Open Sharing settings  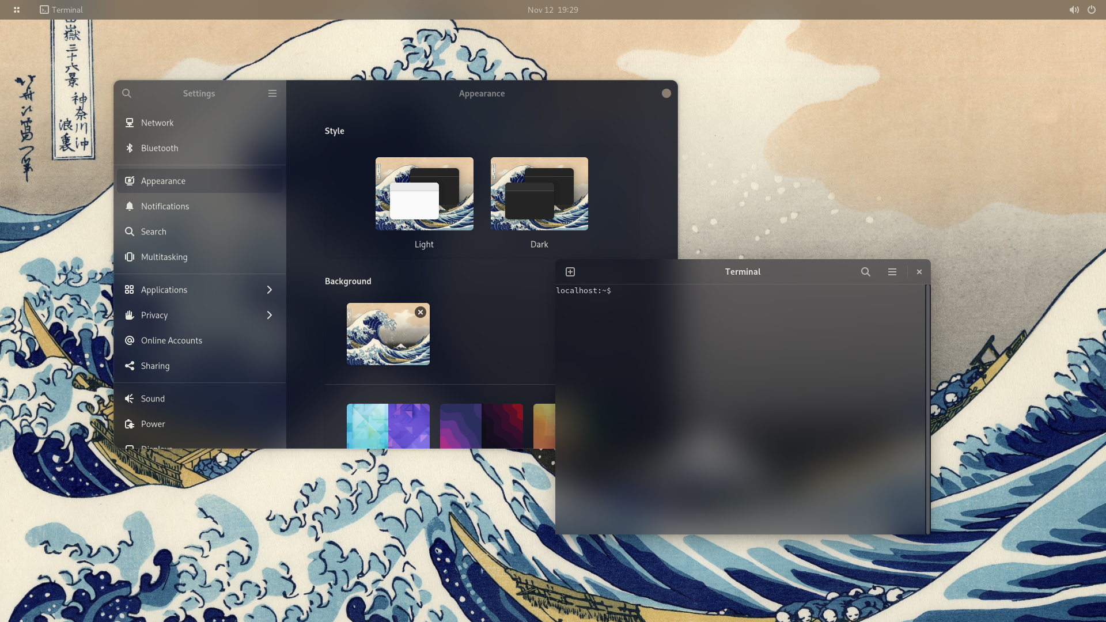click(x=200, y=366)
